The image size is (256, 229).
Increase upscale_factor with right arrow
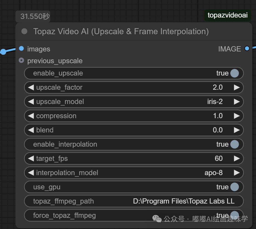tap(237, 88)
